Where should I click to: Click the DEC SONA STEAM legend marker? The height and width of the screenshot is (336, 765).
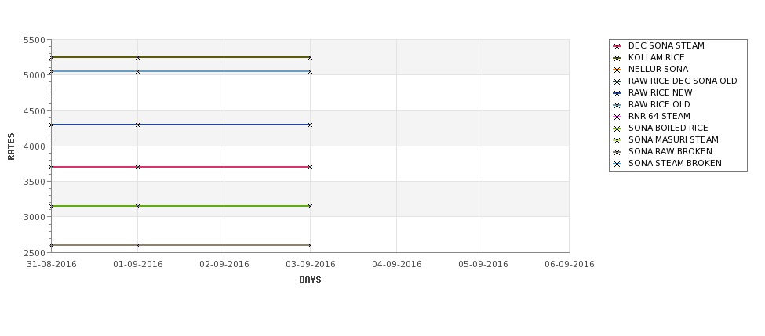coord(617,47)
